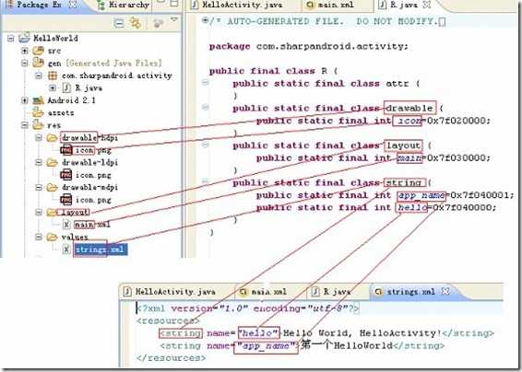522x372 pixels.
Task: Fold the layout class code block
Action: pyautogui.click(x=206, y=145)
